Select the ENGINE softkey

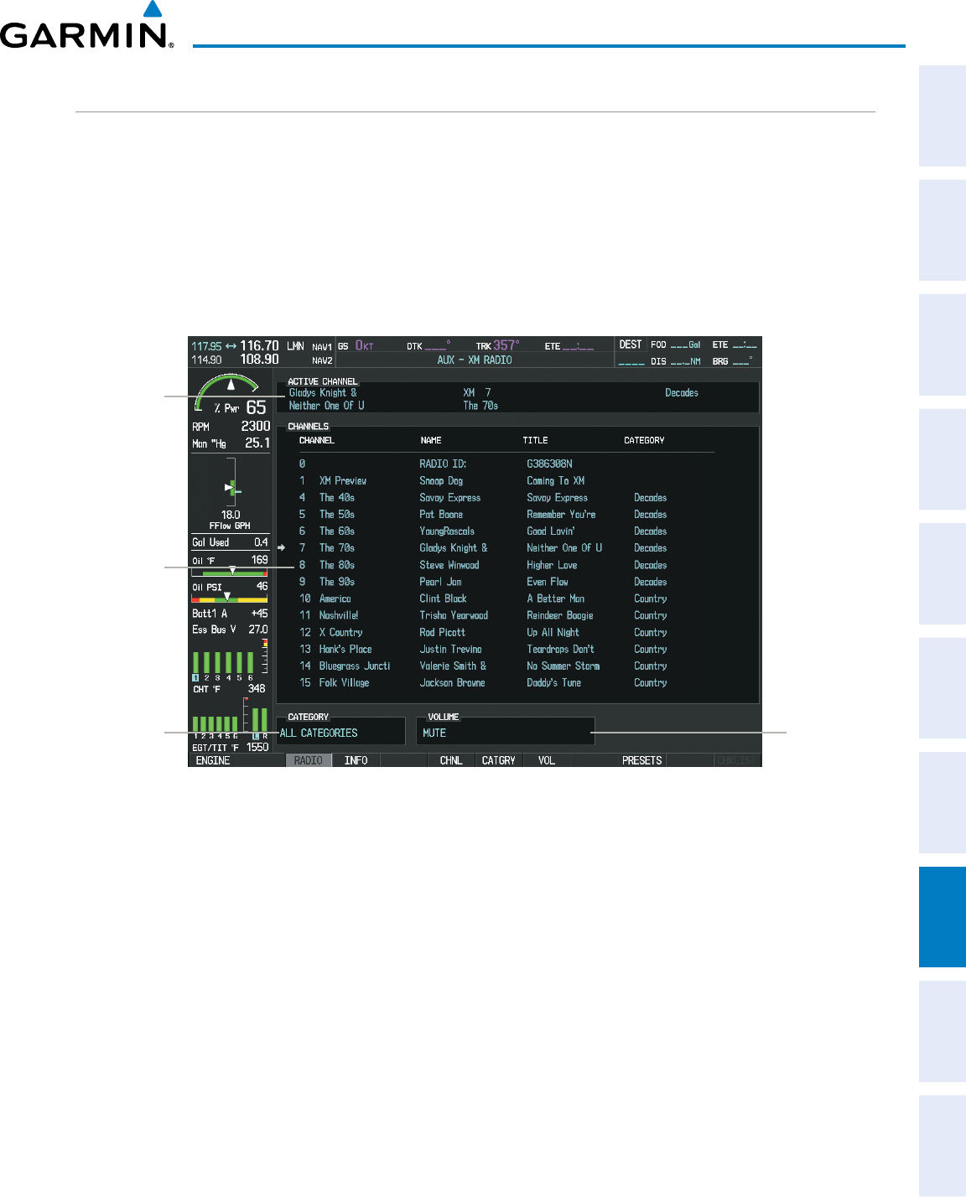pos(213,760)
